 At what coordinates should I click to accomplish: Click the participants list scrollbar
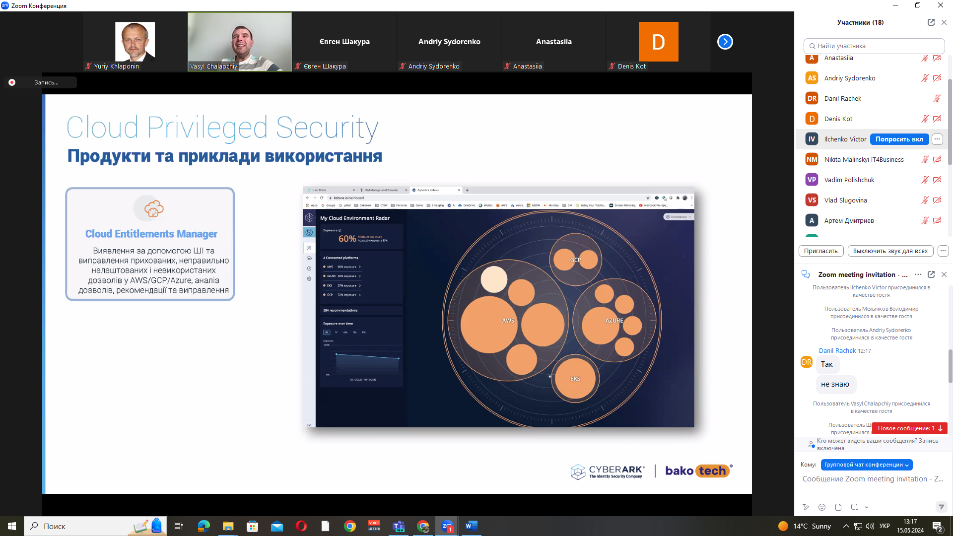[950, 122]
